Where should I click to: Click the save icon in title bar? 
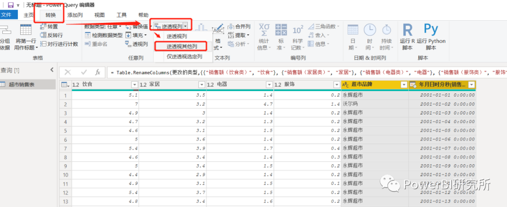coord(11,5)
